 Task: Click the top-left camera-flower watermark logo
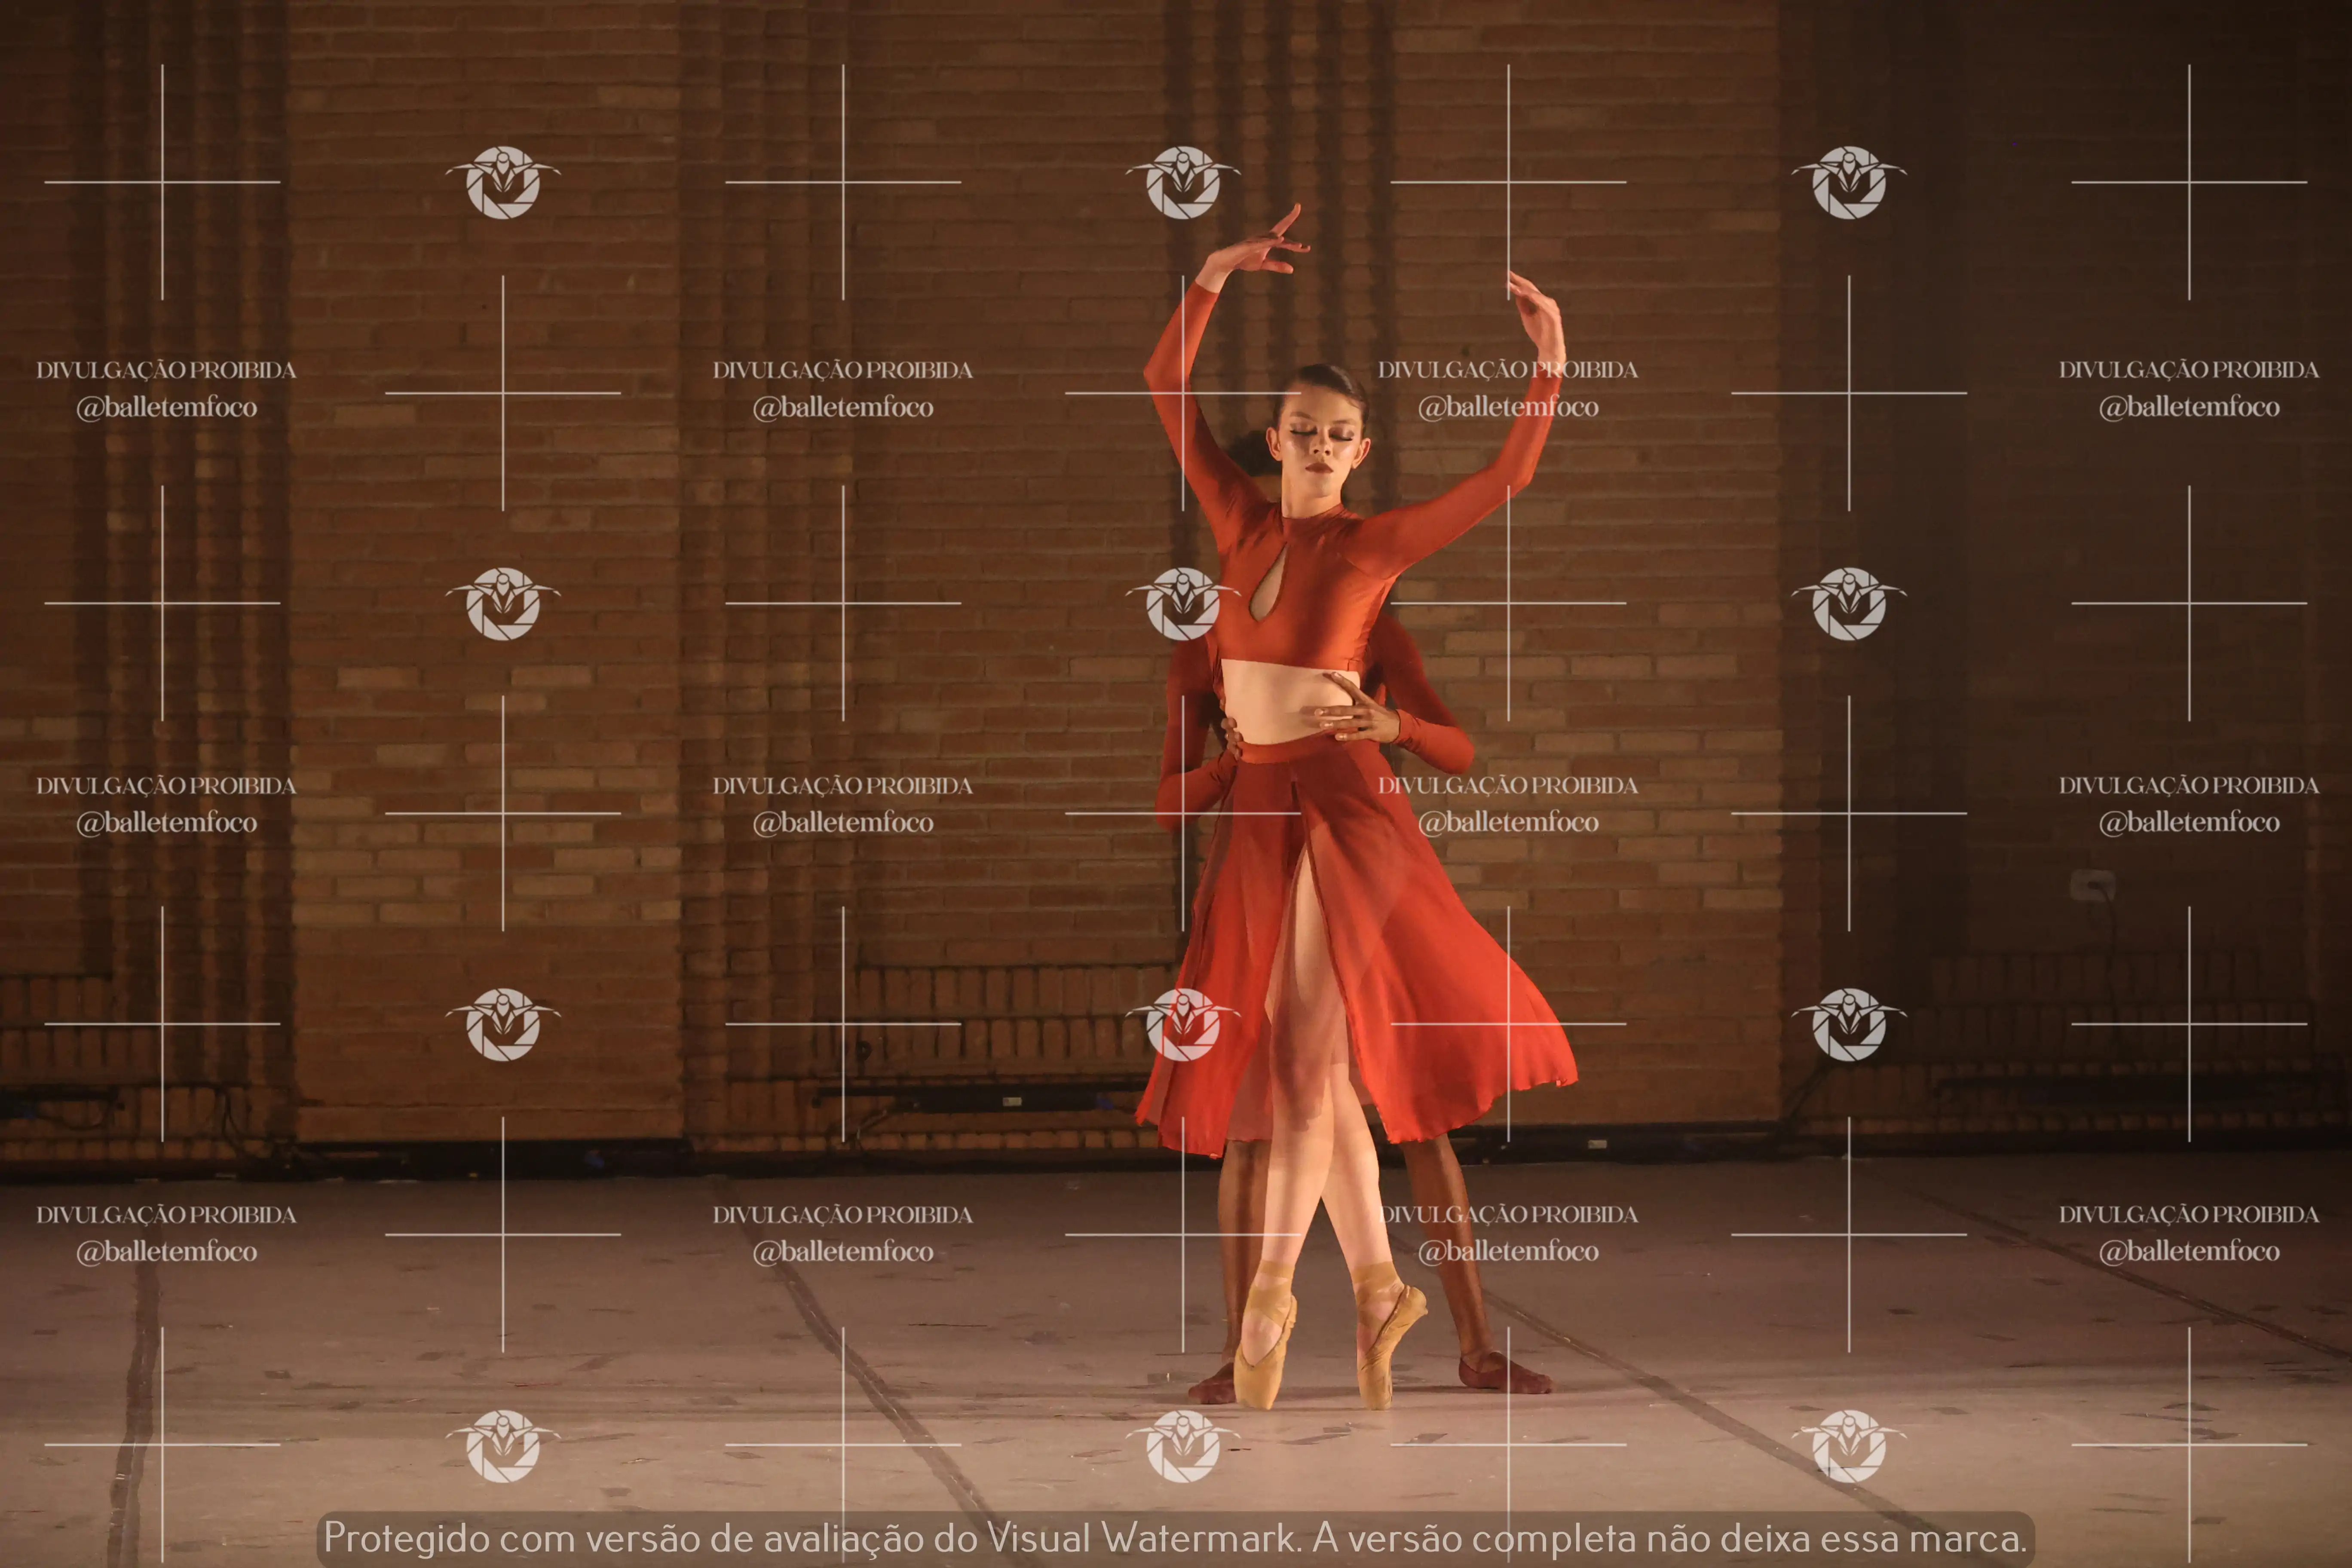pyautogui.click(x=503, y=182)
